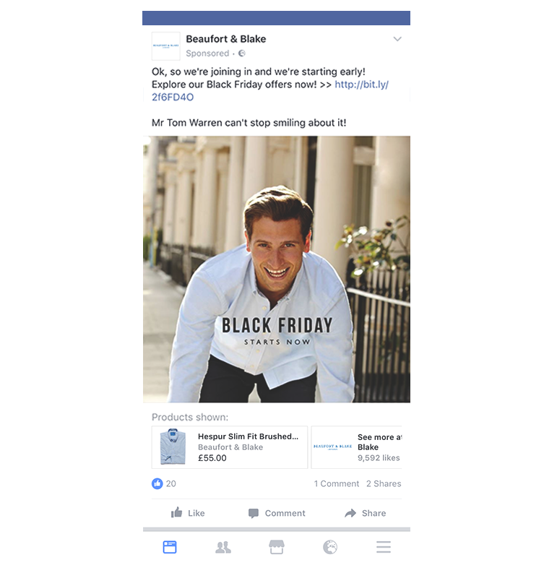The image size is (557, 578).
Task: Open the Hespur Slim Fit Brushed product card
Action: click(230, 447)
